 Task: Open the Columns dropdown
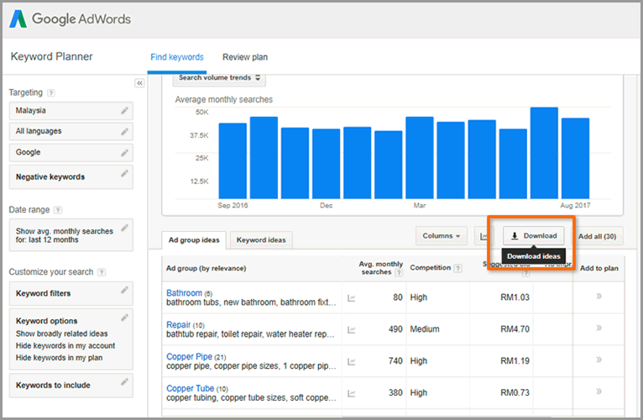(x=442, y=236)
